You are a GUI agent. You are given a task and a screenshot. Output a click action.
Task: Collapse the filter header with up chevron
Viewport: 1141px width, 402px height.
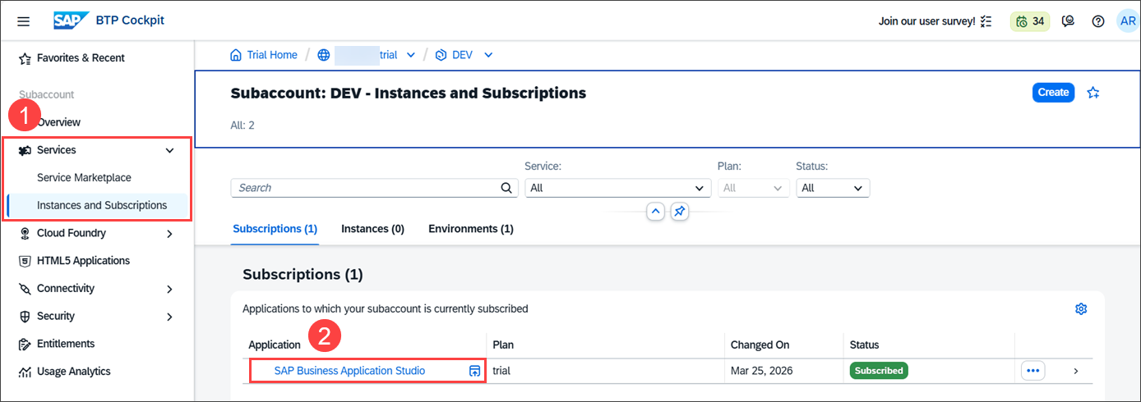click(655, 212)
